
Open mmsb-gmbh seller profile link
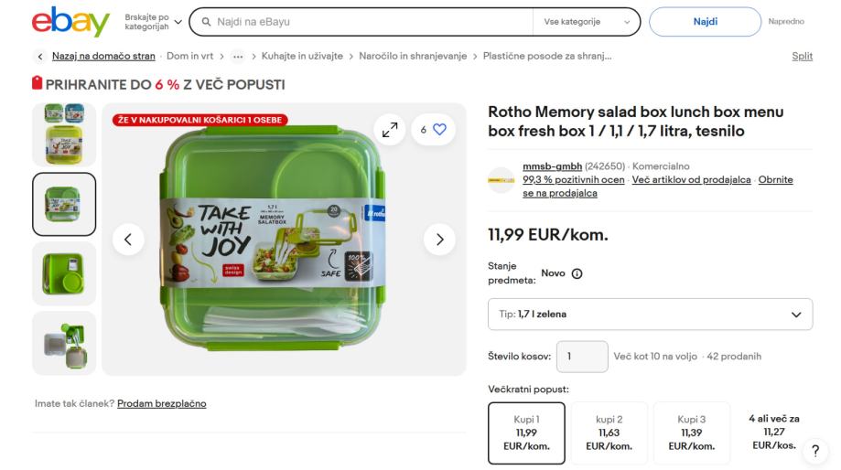[x=552, y=166]
